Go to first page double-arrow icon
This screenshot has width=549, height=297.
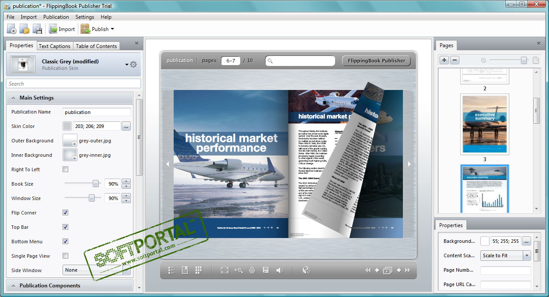[368, 270]
